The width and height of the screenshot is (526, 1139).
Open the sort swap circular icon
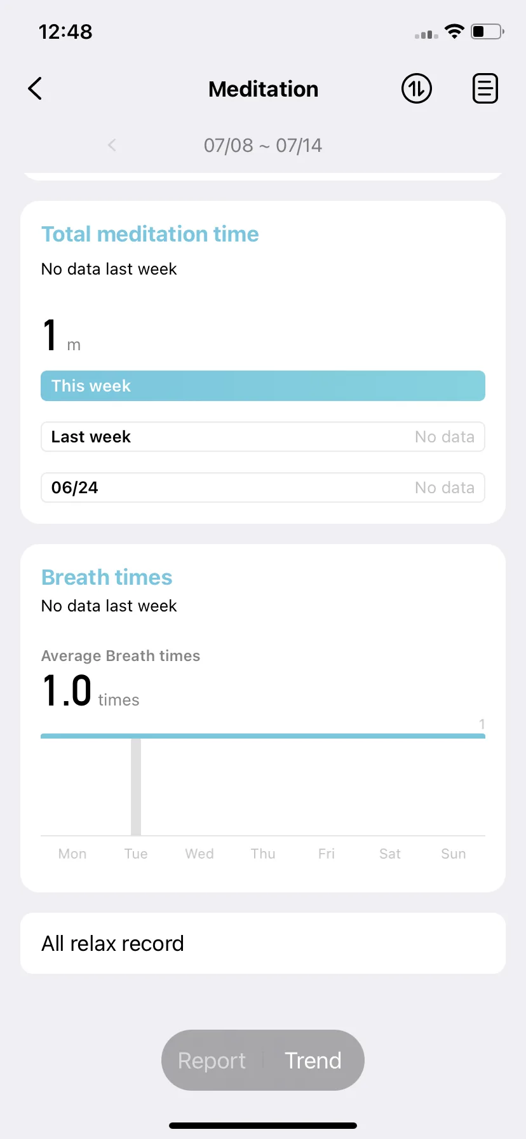click(417, 88)
